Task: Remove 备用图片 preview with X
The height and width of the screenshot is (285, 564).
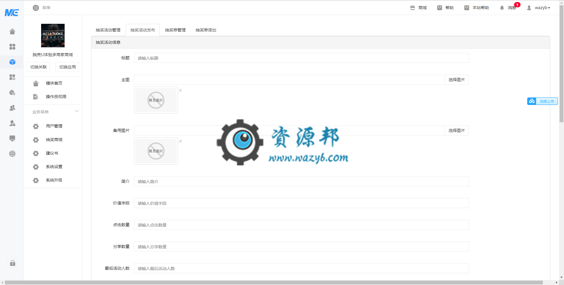Action: click(x=181, y=141)
